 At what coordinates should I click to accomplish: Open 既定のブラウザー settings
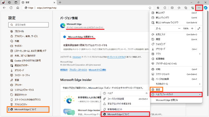pos(28,66)
